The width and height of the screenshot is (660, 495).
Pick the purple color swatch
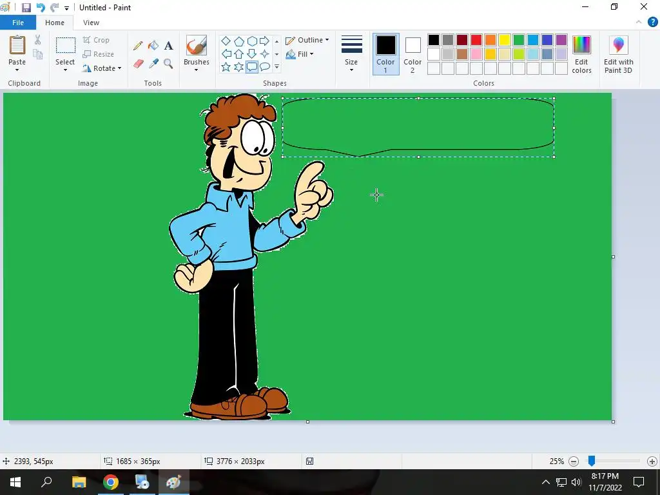coord(561,40)
